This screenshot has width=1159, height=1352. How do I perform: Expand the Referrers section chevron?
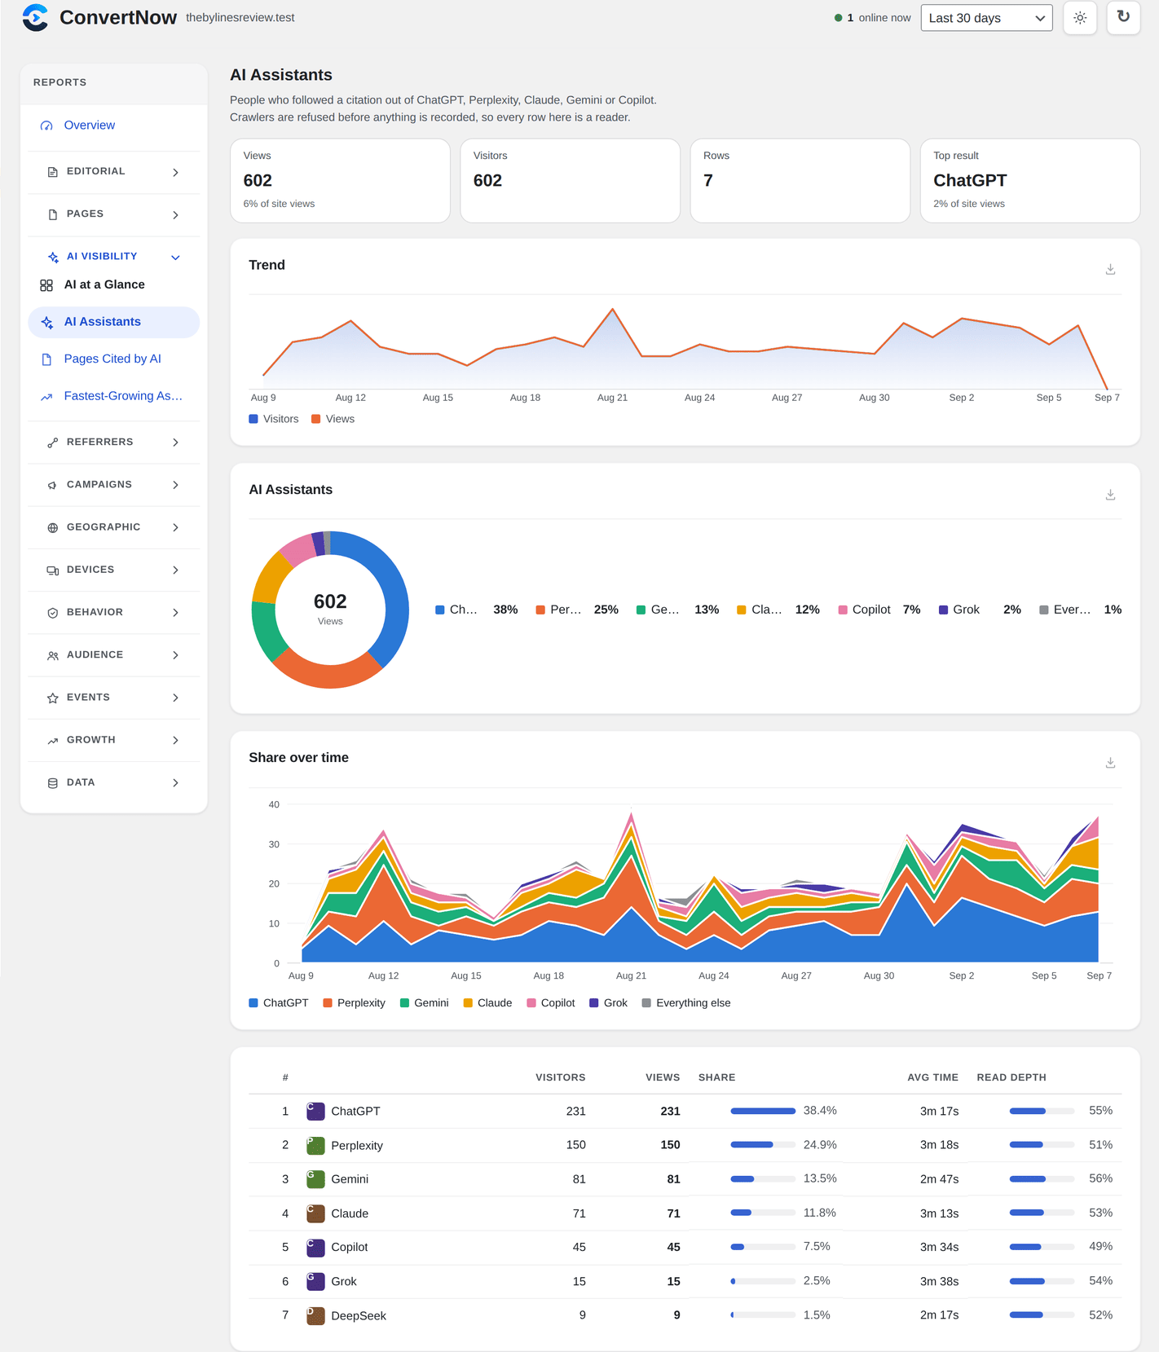click(x=176, y=443)
